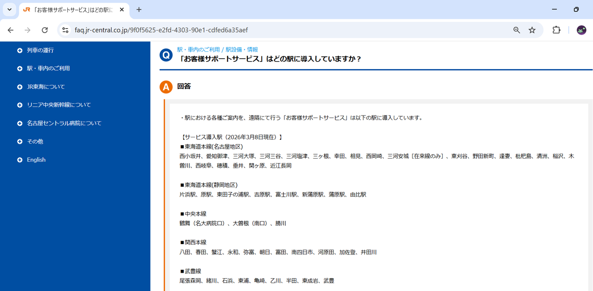Image resolution: width=593 pixels, height=291 pixels.
Task: Bookmark this page with the star icon
Action: coord(532,30)
